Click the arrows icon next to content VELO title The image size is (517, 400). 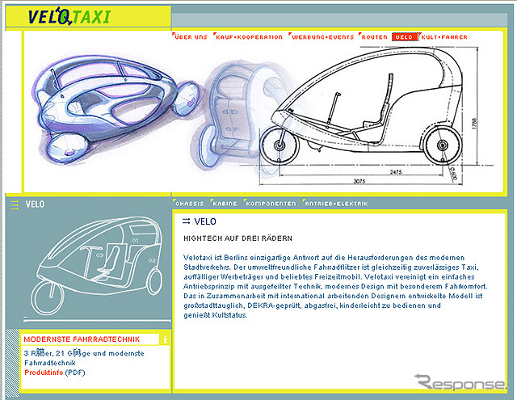[187, 221]
